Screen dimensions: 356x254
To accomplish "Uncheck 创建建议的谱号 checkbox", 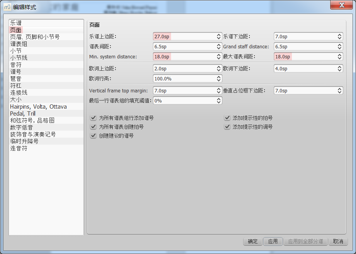I will tap(93, 136).
